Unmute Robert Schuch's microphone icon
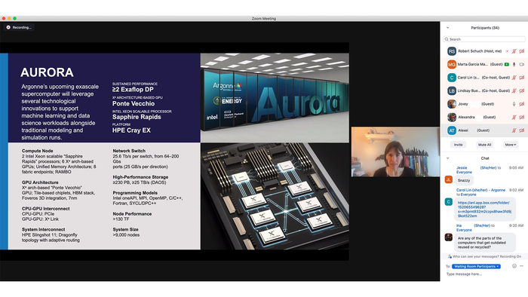 tap(514, 51)
